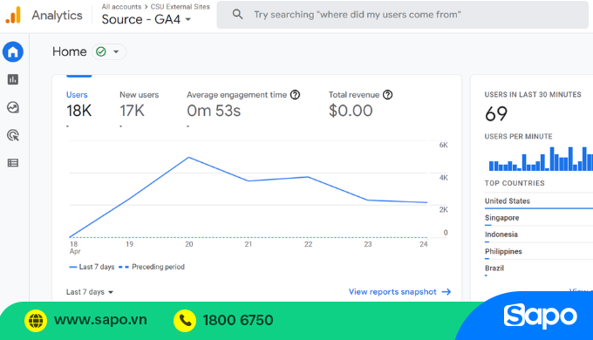The height and width of the screenshot is (340, 593).
Task: Click the search input field
Action: [402, 15]
